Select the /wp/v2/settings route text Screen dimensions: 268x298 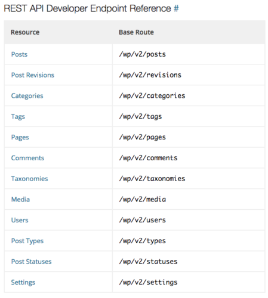pos(148,283)
